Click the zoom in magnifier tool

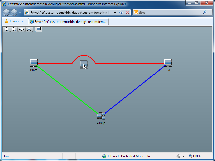tap(6, 29)
